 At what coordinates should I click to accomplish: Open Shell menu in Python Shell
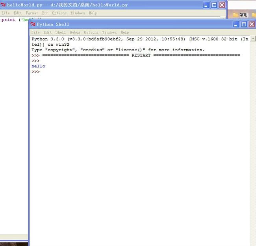pyautogui.click(x=61, y=32)
